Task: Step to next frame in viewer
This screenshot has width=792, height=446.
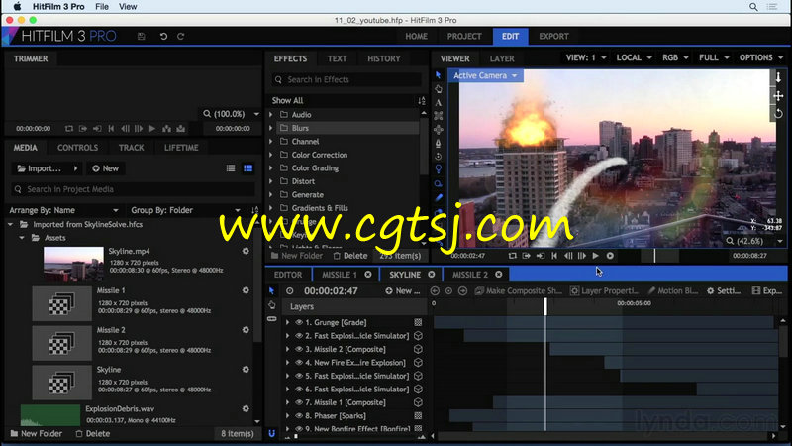Action: click(582, 256)
